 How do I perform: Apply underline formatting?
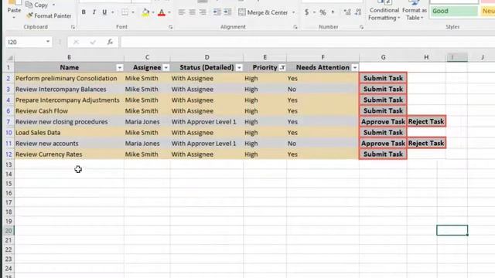click(104, 12)
